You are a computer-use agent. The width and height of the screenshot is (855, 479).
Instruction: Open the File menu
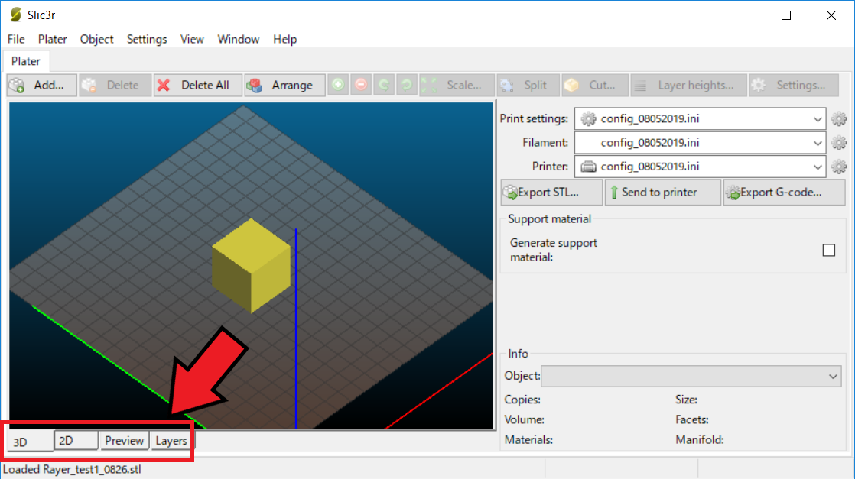16,39
